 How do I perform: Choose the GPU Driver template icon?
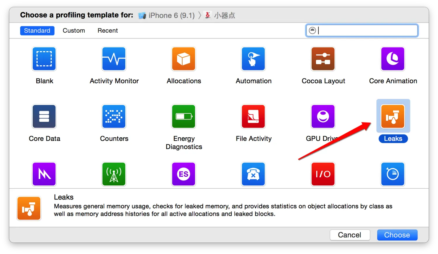(x=323, y=117)
